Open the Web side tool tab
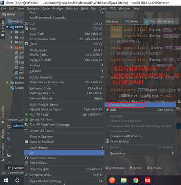Screen dimensions: 181x185 click(3, 133)
